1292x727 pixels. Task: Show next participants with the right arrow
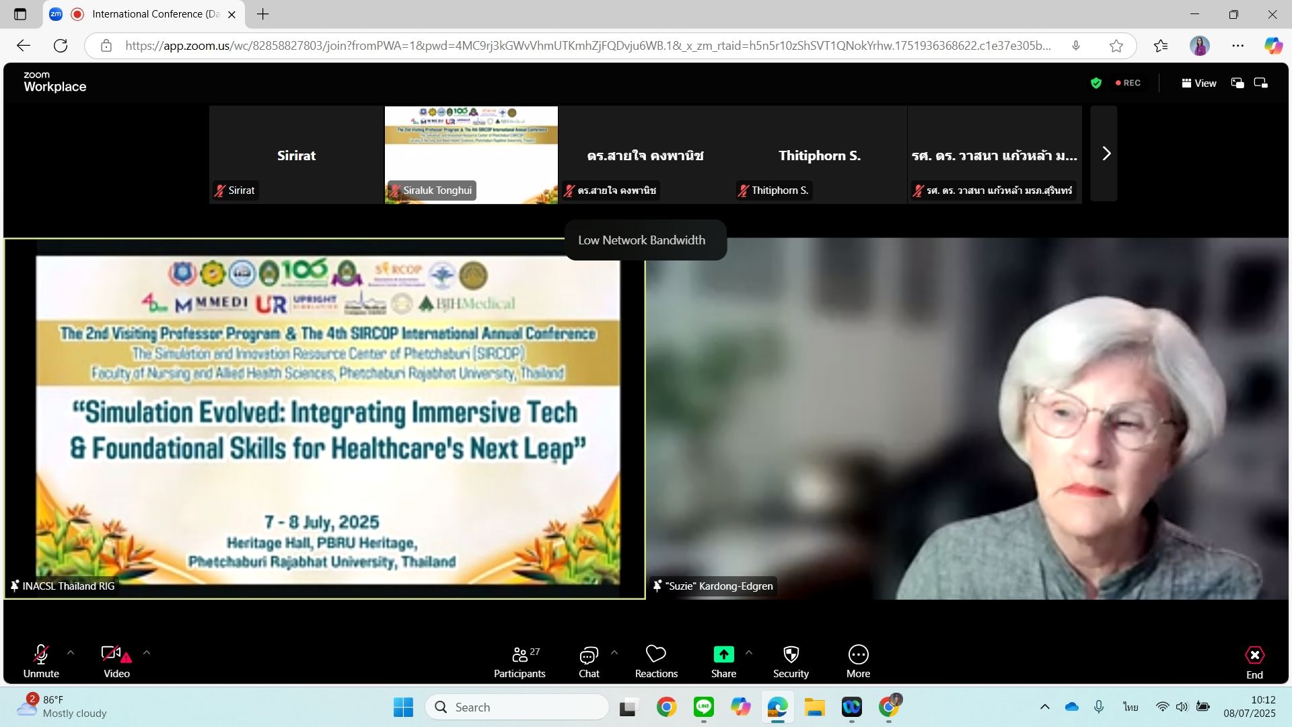point(1106,154)
